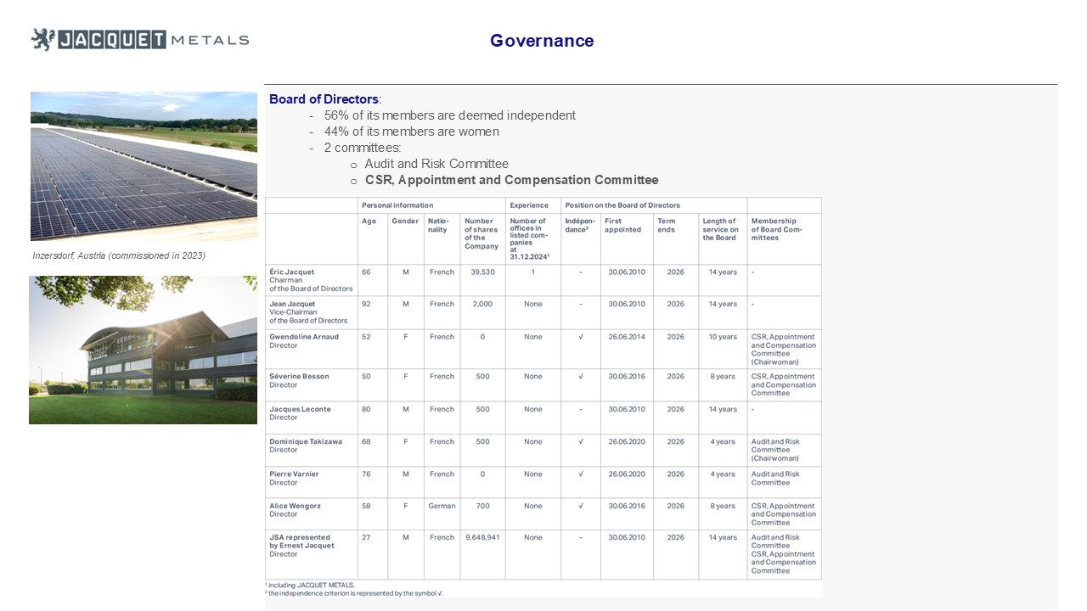The image size is (1087, 611).
Task: Click the First appointed column header
Action: coord(622,226)
